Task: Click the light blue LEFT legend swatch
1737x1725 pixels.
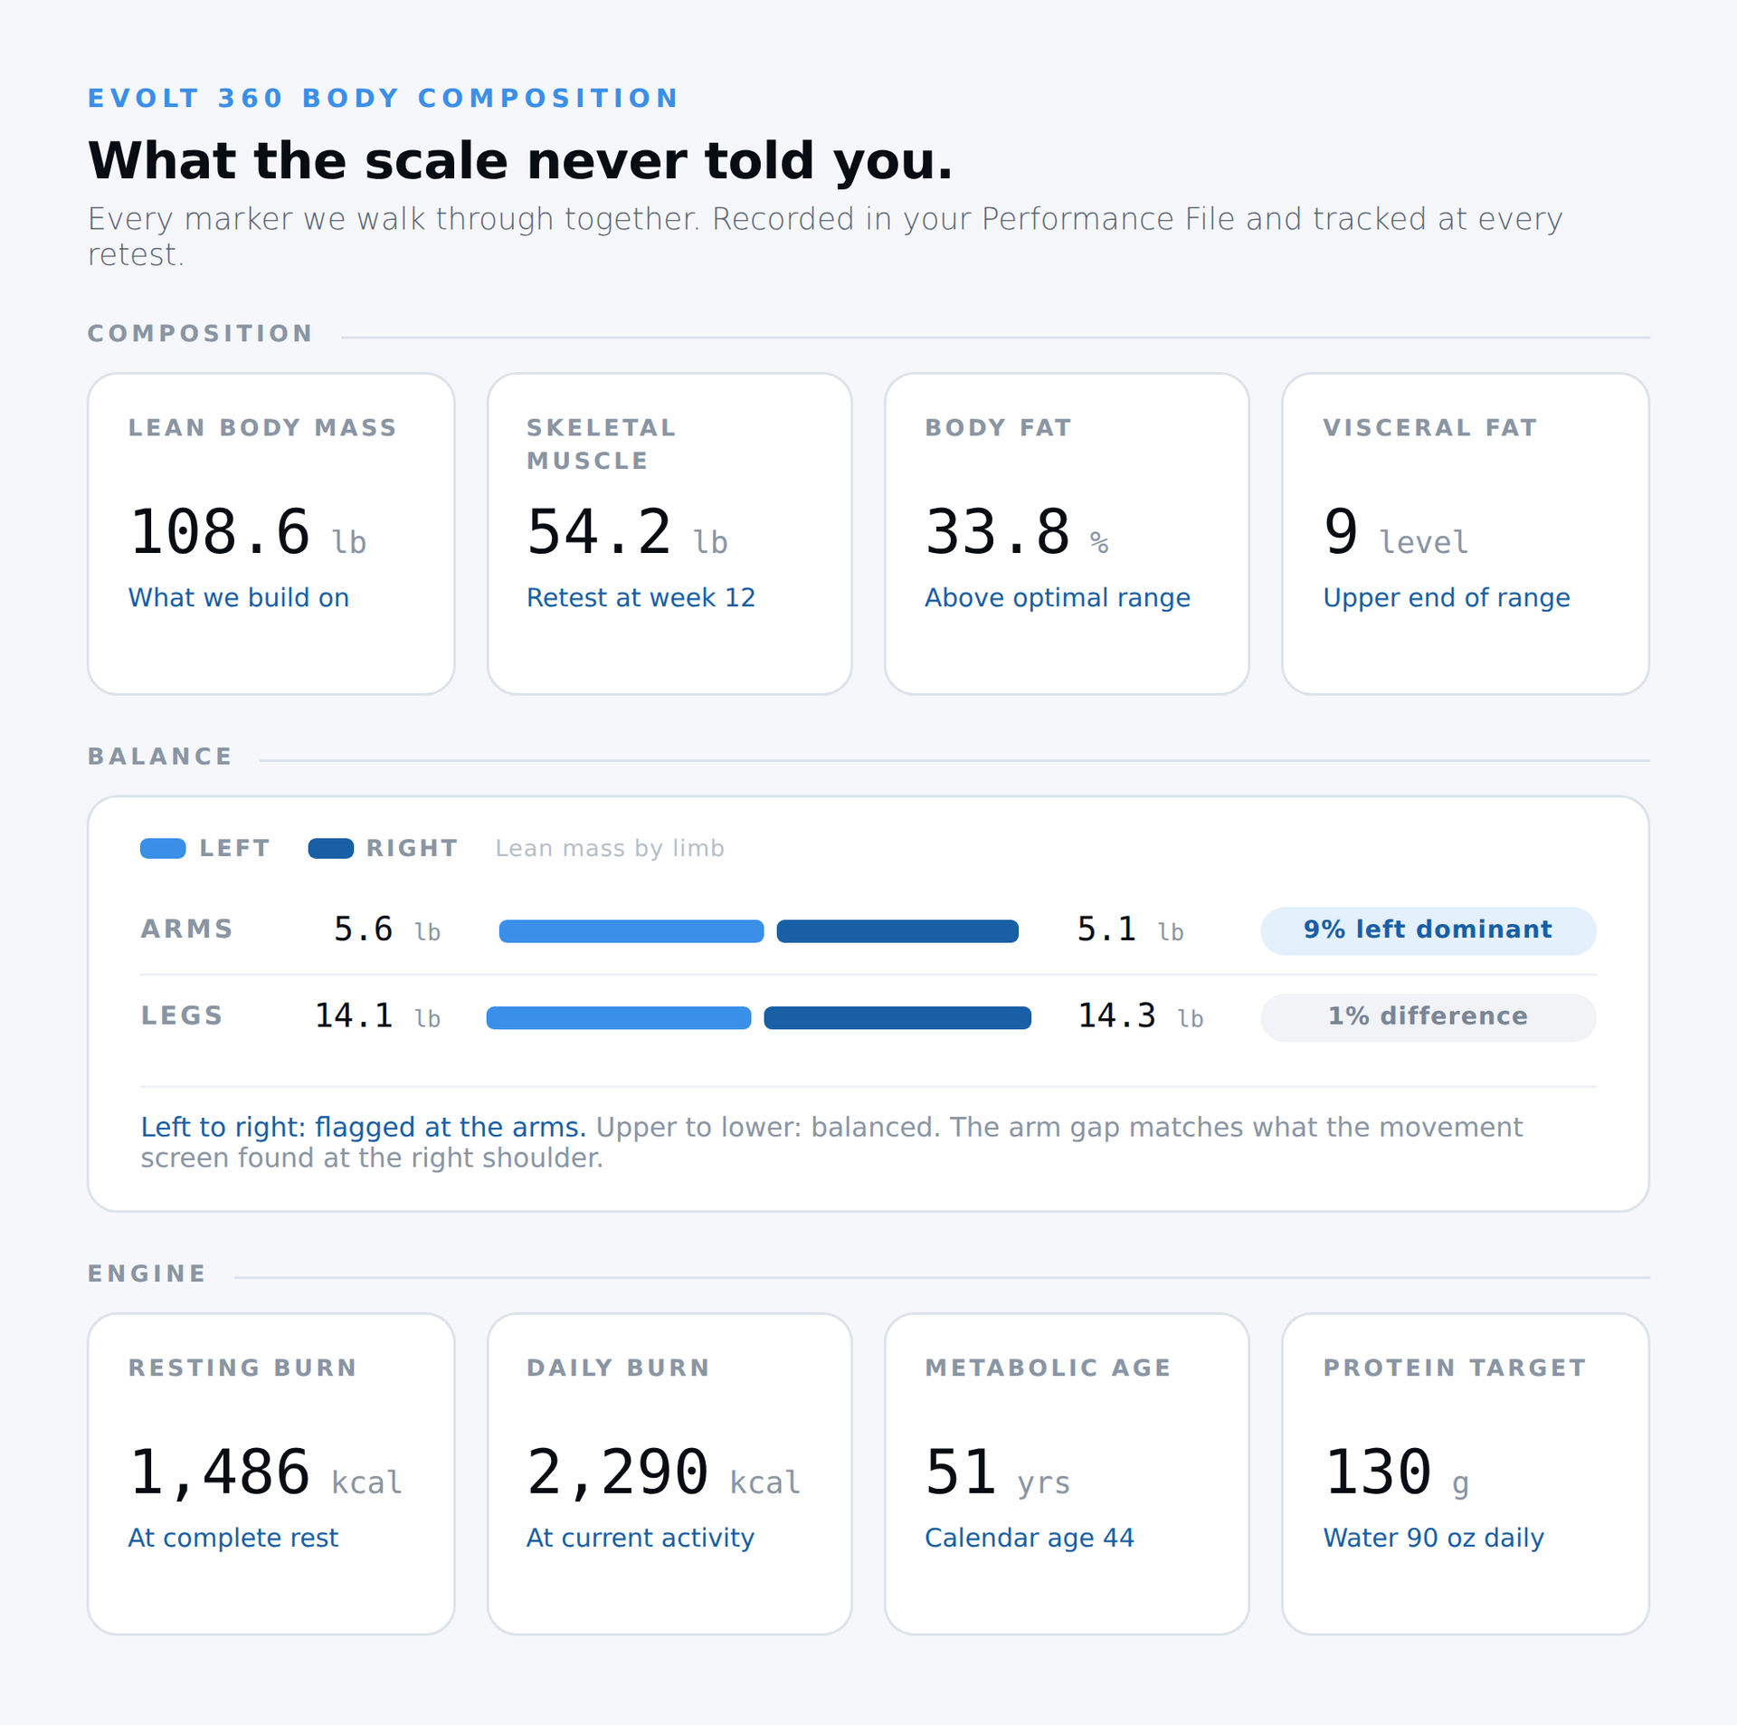Action: (x=163, y=848)
